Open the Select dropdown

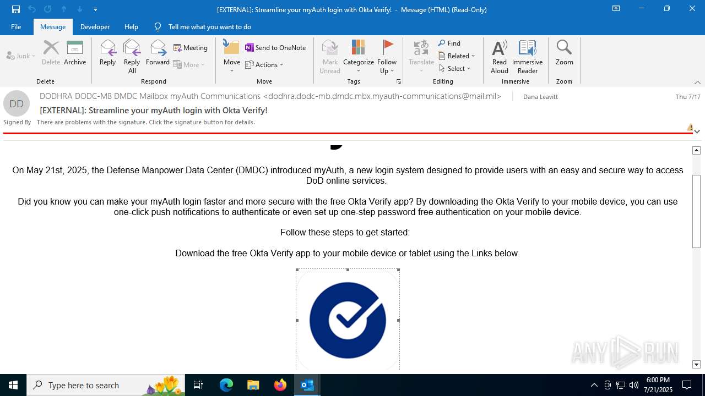pos(455,69)
